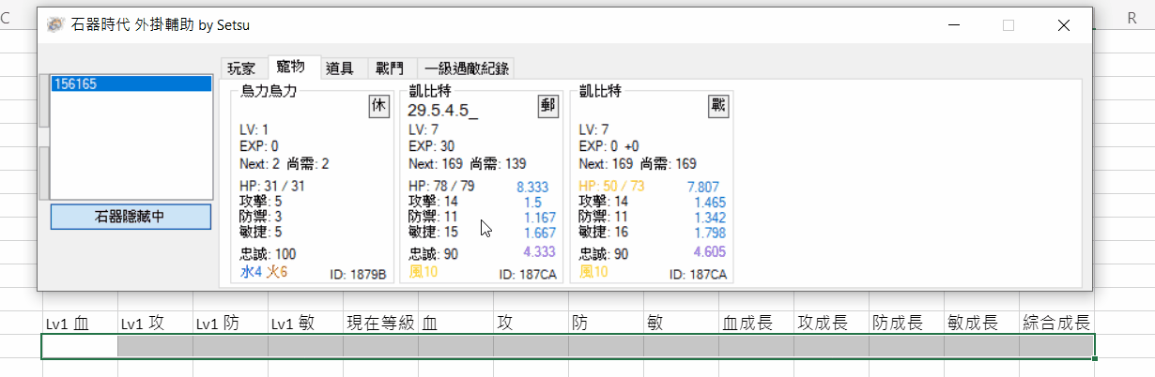
Task: Click the HP: 78 / 79 value
Action: click(441, 187)
